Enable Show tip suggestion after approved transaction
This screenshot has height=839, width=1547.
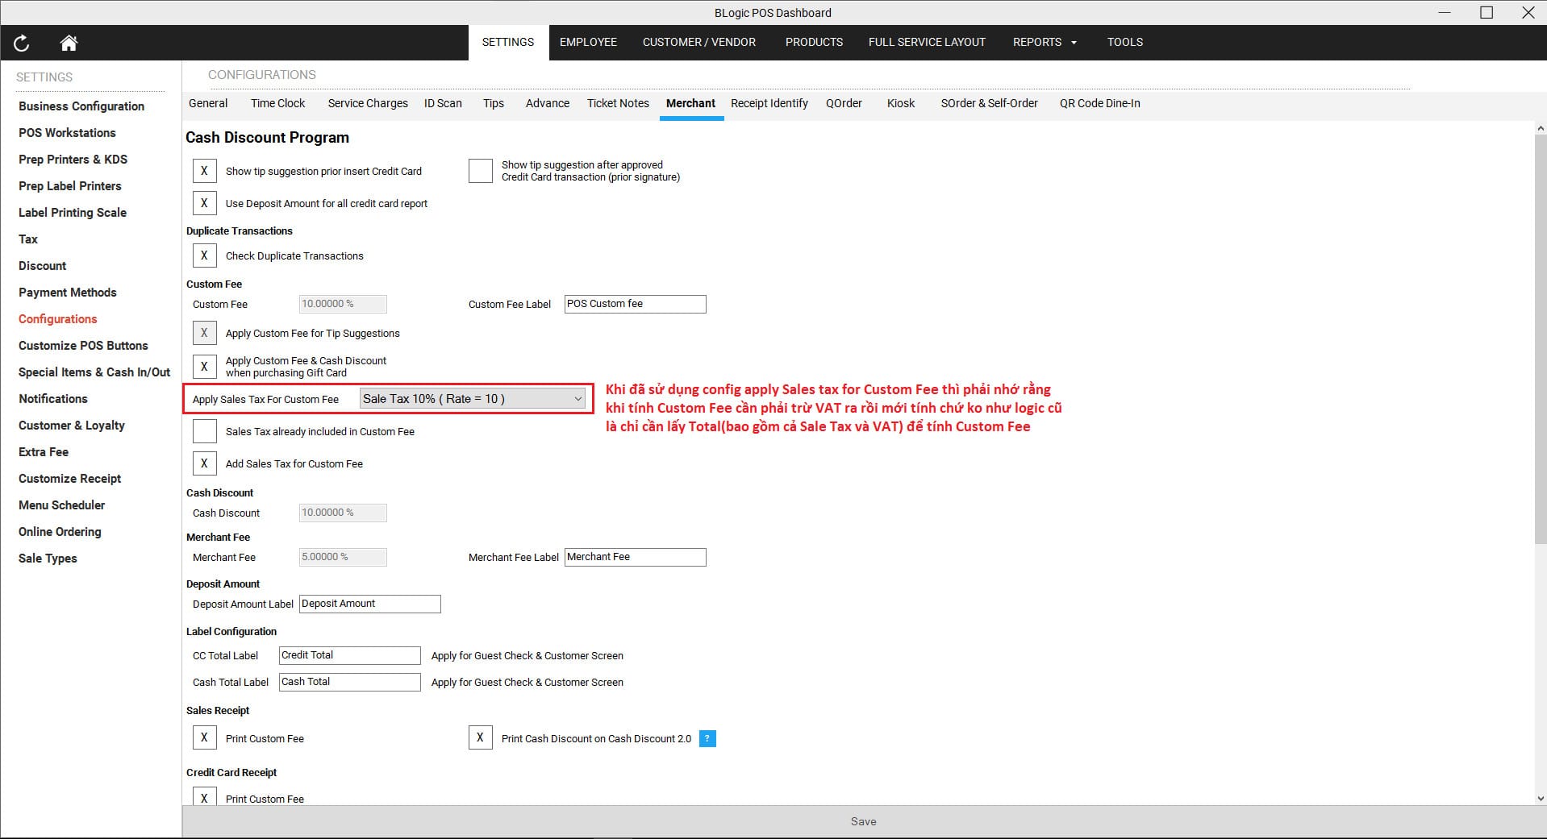click(480, 171)
